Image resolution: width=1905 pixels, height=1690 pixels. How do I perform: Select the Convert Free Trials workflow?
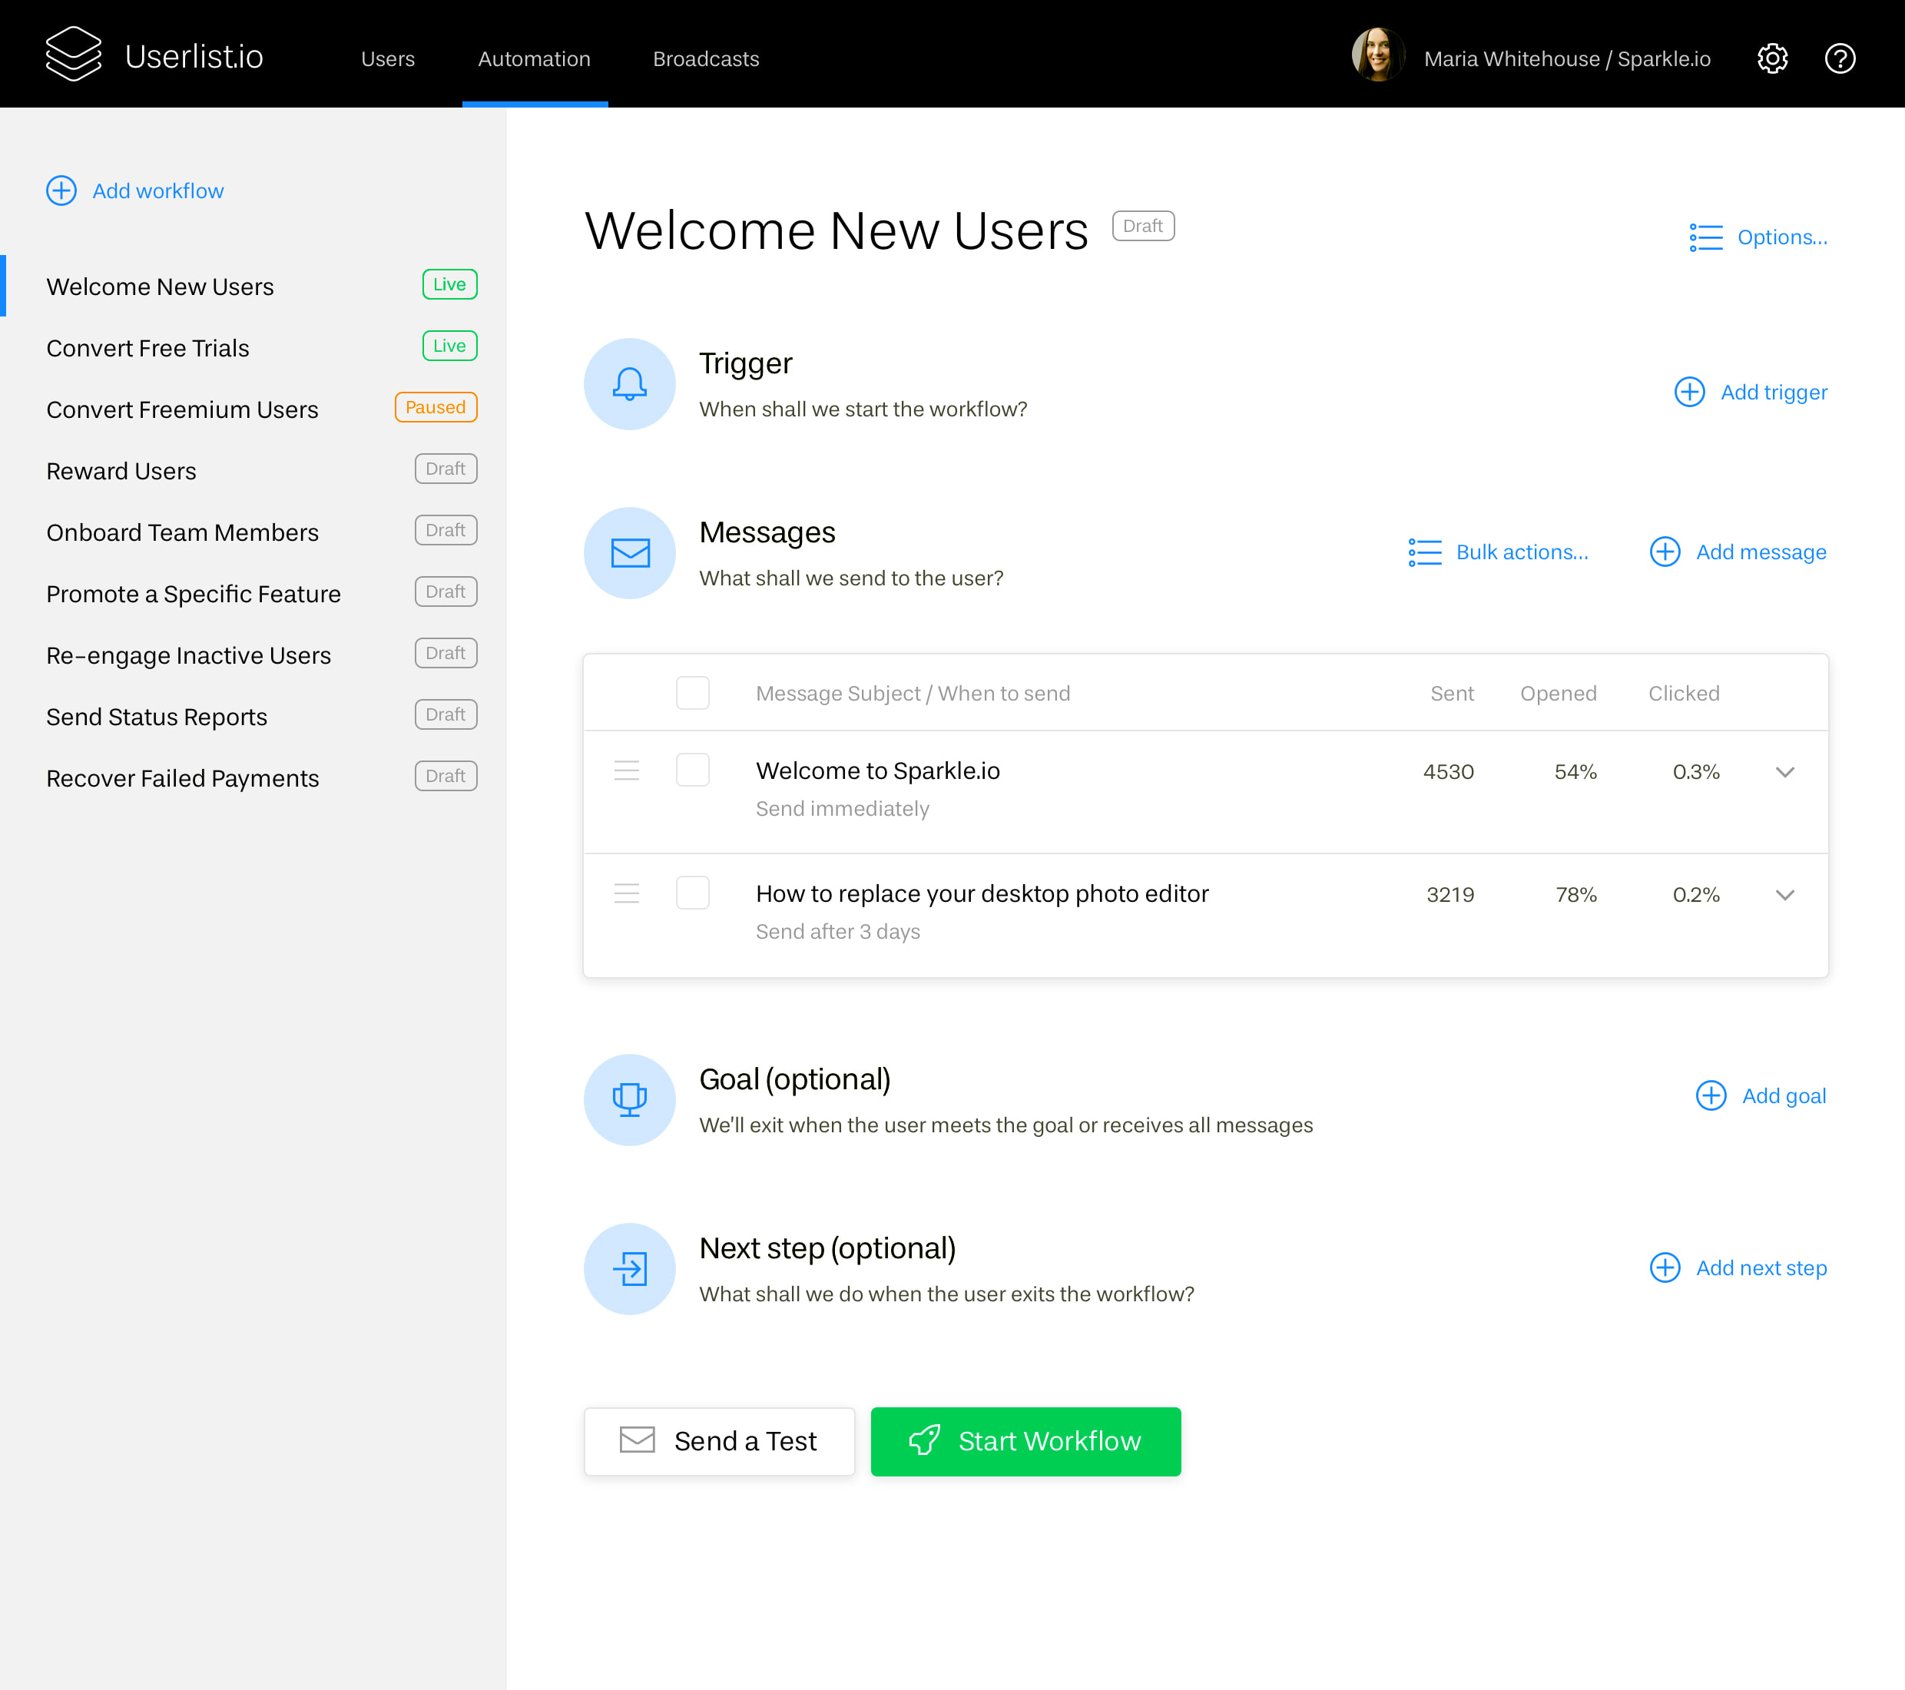click(x=147, y=348)
